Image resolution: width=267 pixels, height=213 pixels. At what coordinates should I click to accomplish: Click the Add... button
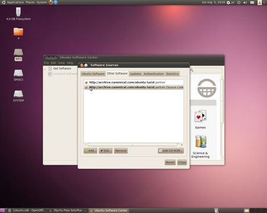point(90,151)
